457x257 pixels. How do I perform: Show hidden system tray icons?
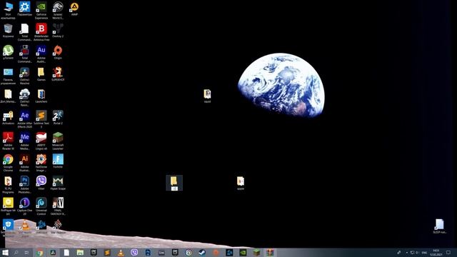coord(406,253)
